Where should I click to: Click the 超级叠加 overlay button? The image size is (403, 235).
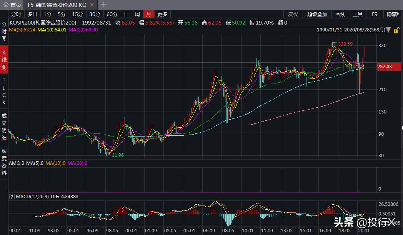317,14
